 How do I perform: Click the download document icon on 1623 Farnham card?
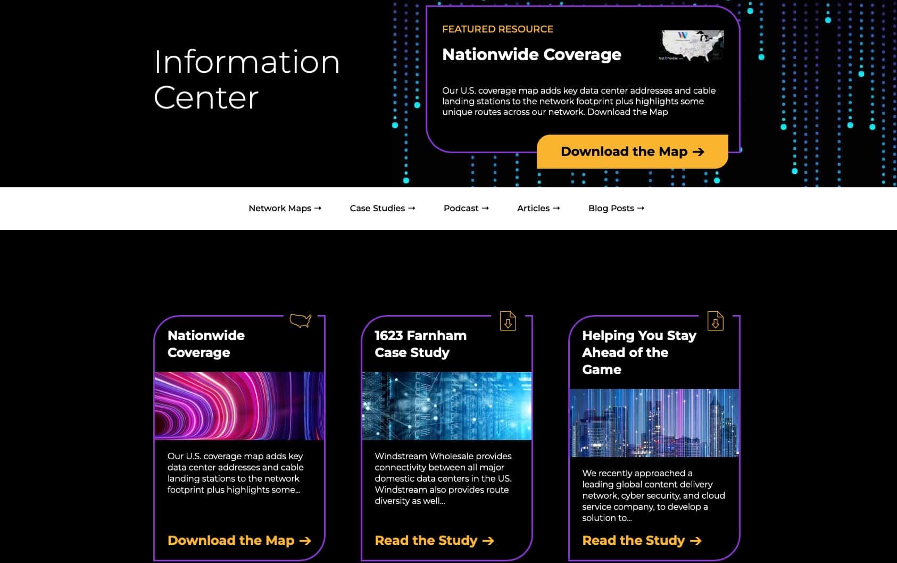(x=508, y=321)
